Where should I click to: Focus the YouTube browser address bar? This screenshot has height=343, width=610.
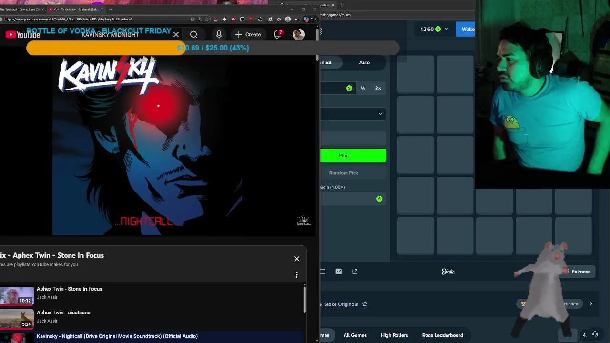click(95, 19)
